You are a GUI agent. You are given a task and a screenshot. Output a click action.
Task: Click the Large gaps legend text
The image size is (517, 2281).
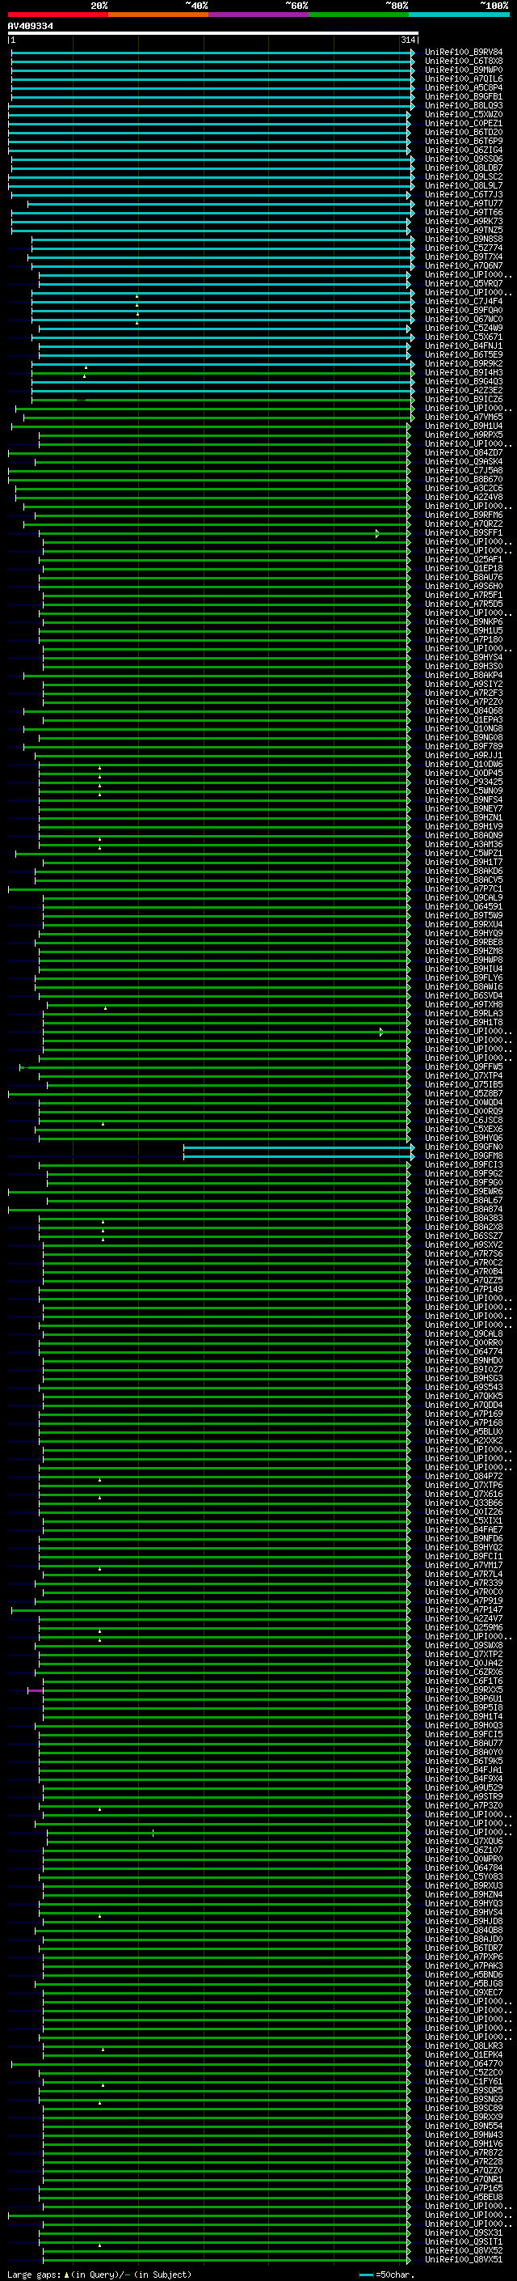tap(99, 2274)
